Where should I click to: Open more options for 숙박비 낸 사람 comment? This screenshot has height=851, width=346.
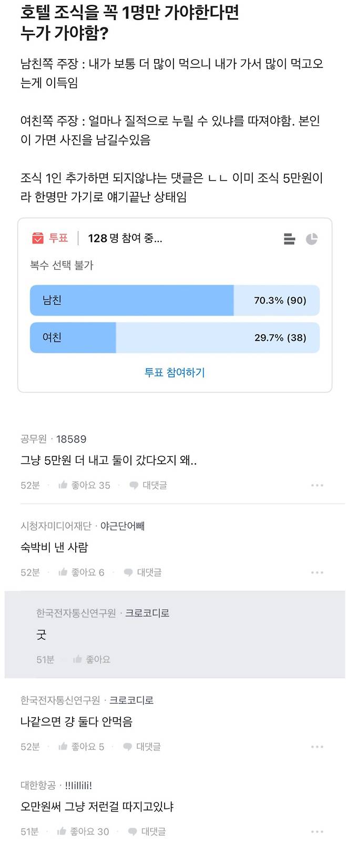pyautogui.click(x=317, y=572)
